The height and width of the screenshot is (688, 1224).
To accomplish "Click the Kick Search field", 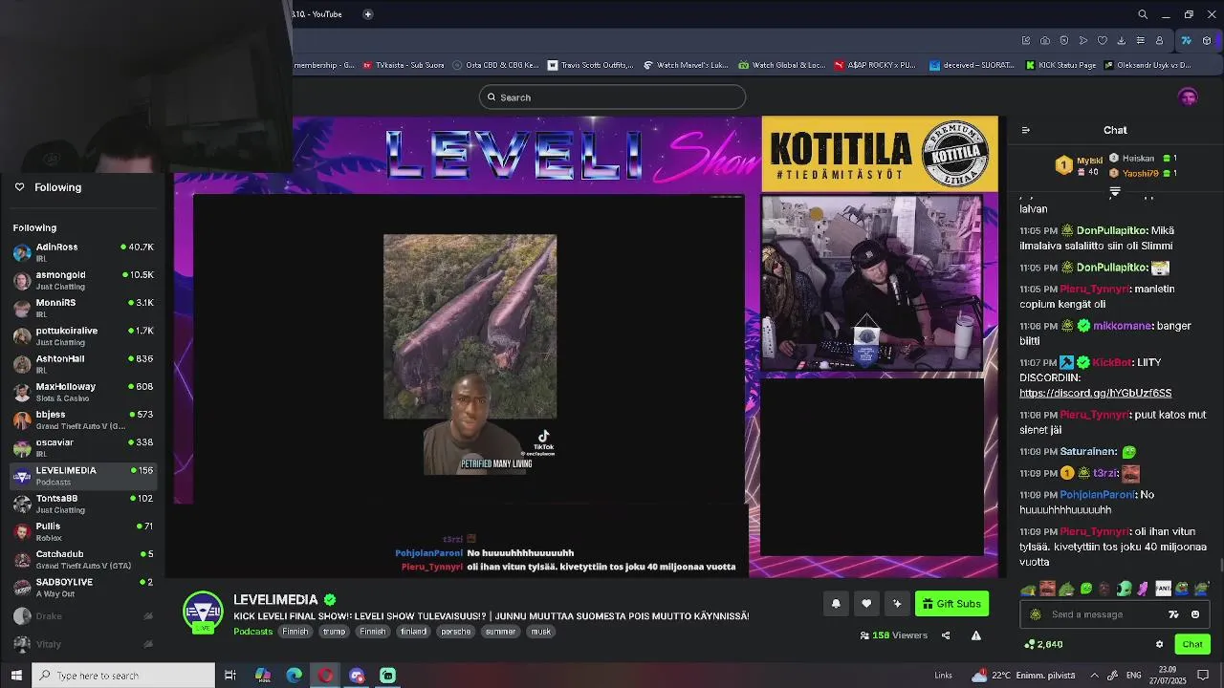I will 612,97.
